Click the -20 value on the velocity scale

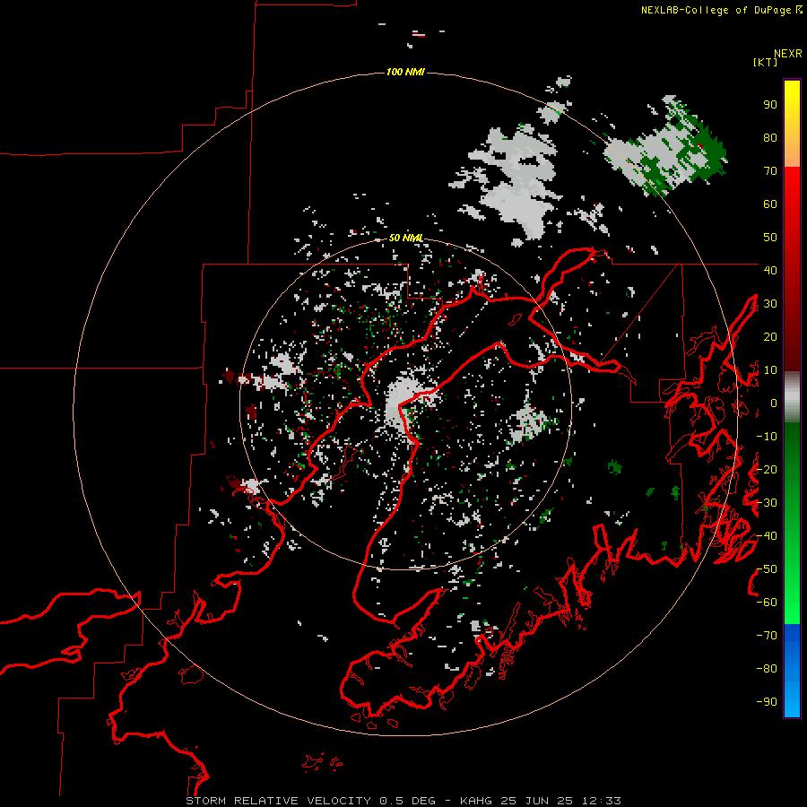[767, 469]
